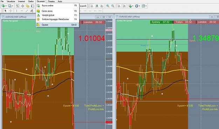Toggle the esperti auto-trading button

pos(83,6)
